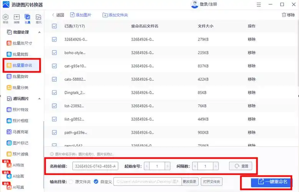Open 照片滤镜 photo filter tool
Screen dimensions: 299x192
point(18,154)
